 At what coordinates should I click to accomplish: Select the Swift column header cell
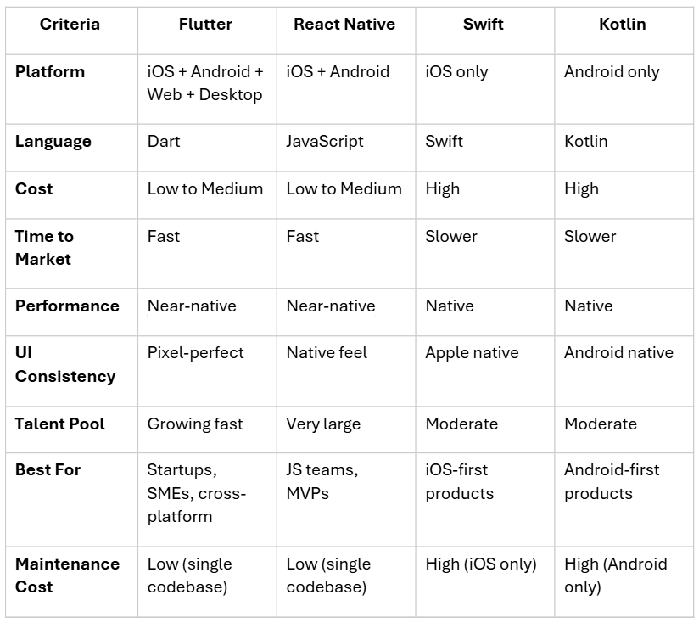point(484,25)
